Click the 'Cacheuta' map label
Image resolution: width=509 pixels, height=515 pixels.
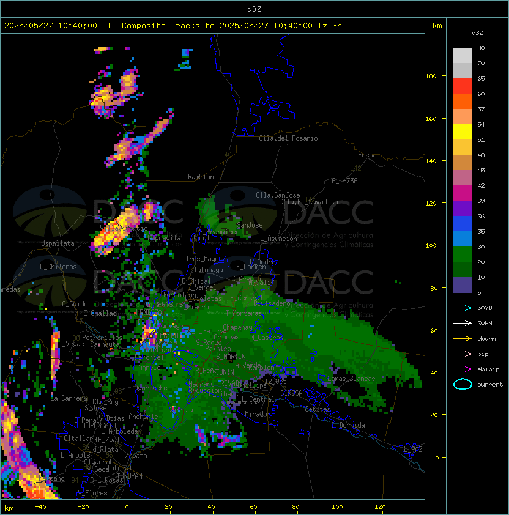point(105,344)
